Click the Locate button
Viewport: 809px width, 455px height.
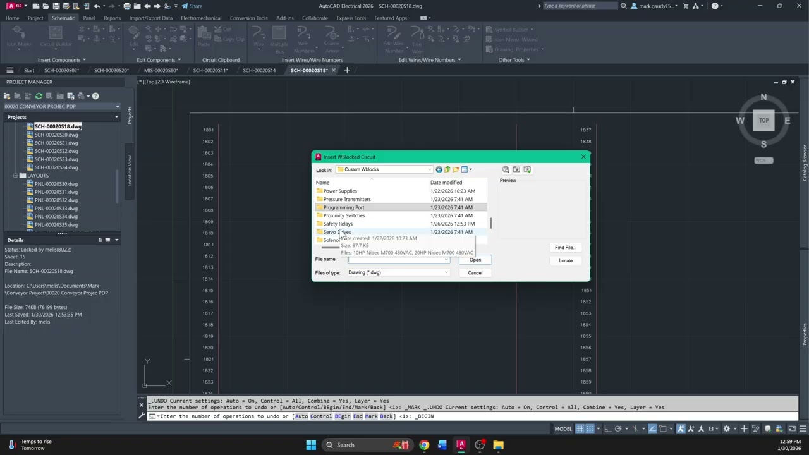[x=565, y=260]
